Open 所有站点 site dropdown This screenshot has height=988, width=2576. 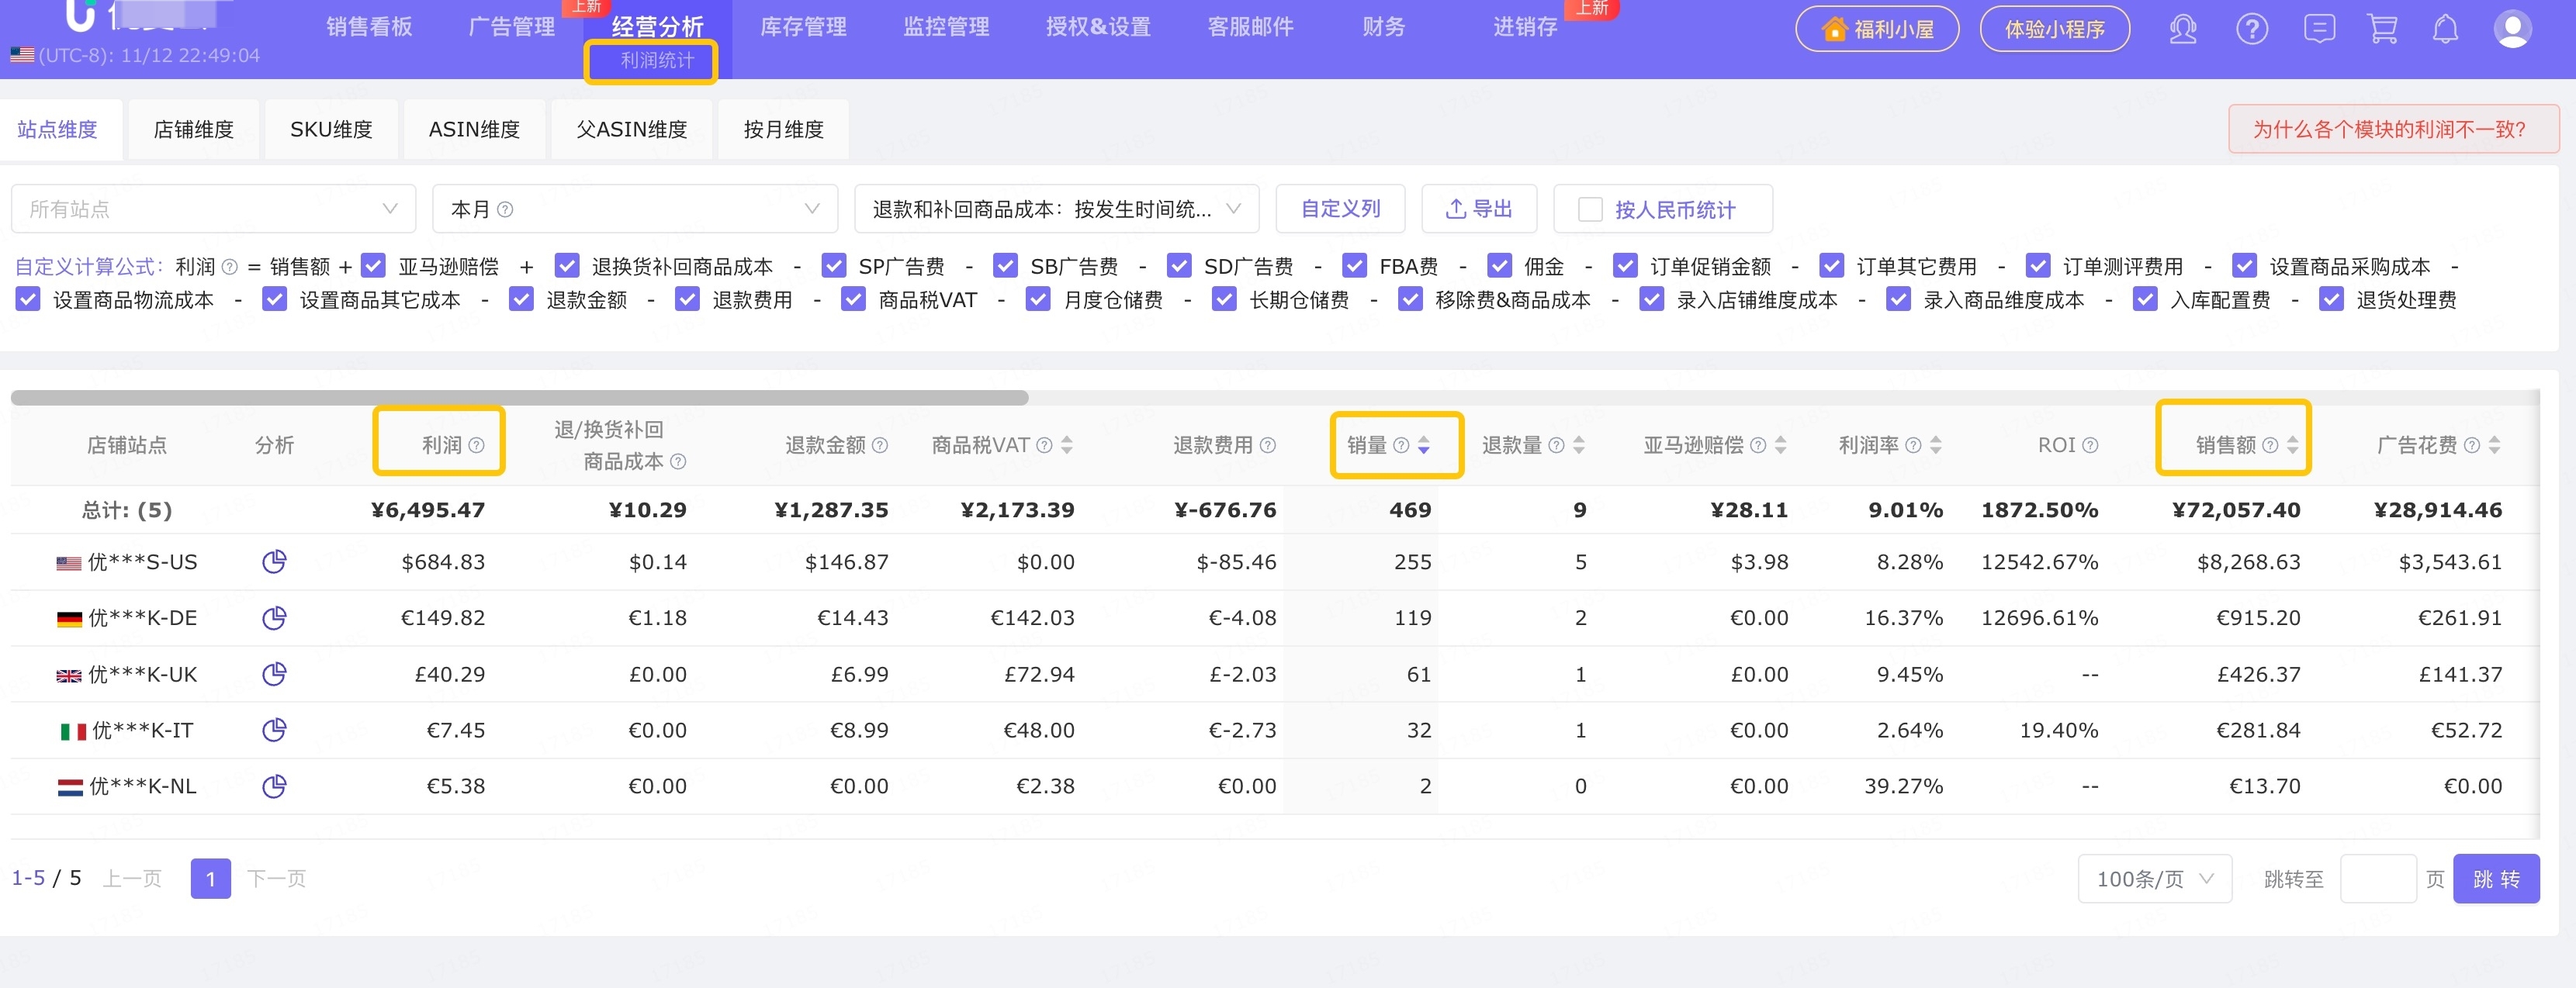(213, 210)
